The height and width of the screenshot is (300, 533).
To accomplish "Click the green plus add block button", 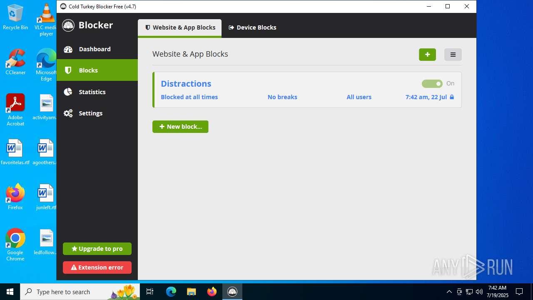I will (427, 55).
